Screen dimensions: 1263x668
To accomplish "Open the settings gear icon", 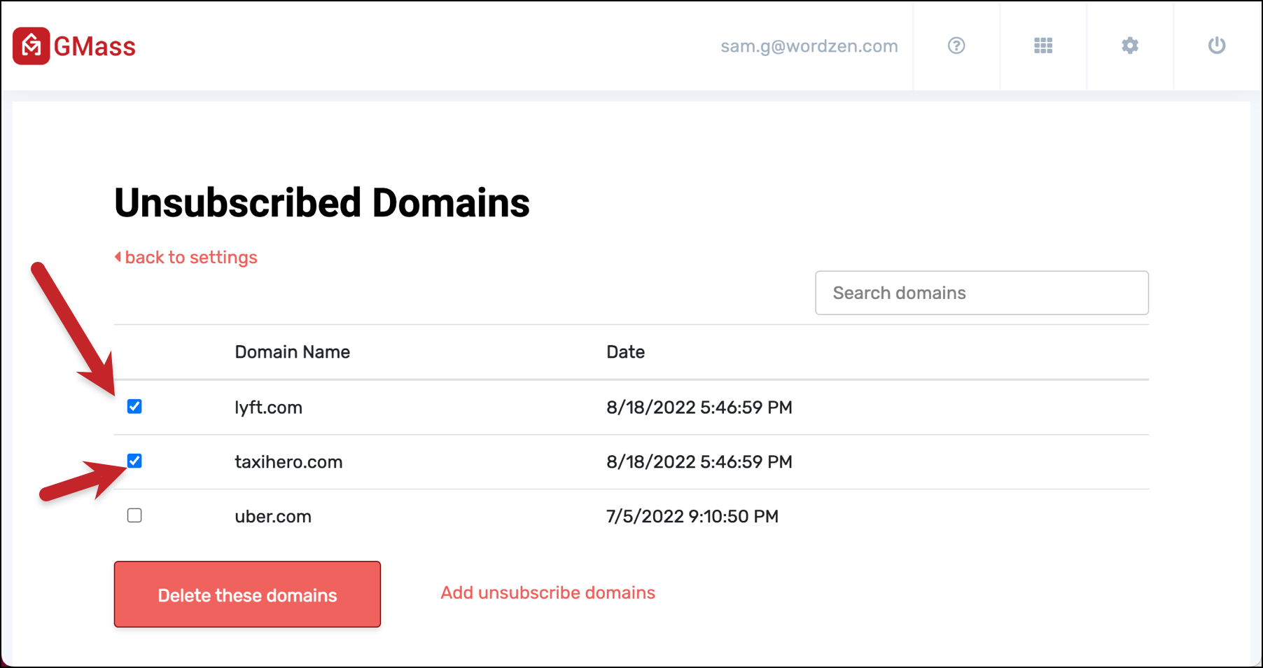I will point(1130,46).
